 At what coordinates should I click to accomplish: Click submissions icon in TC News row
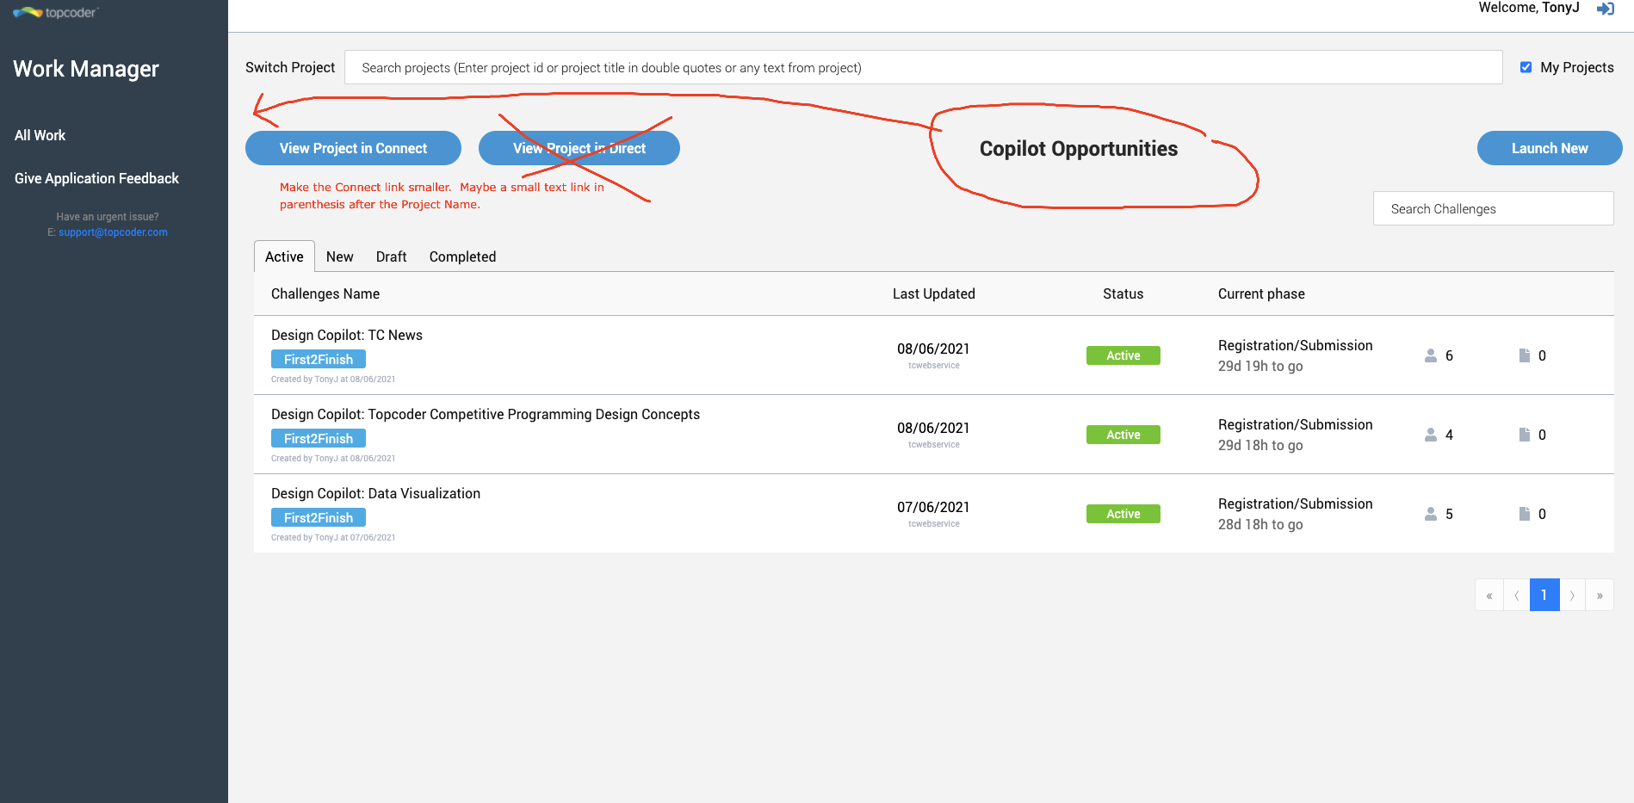[1525, 355]
